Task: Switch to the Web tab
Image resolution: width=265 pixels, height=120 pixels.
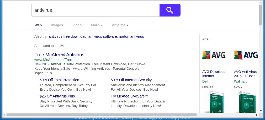Action: pyautogui.click(x=38, y=25)
